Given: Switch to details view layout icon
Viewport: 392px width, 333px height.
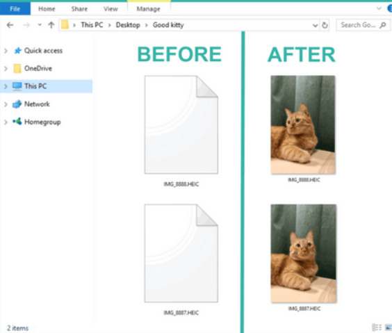Looking at the screenshot, I should 377,327.
